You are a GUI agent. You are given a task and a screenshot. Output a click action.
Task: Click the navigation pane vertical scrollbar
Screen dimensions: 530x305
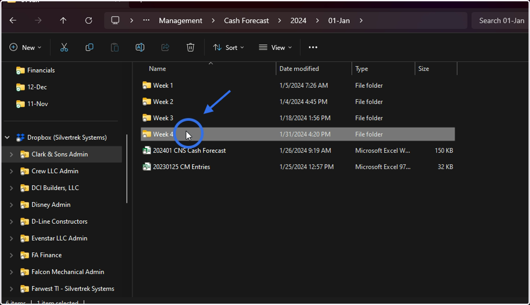pyautogui.click(x=127, y=169)
